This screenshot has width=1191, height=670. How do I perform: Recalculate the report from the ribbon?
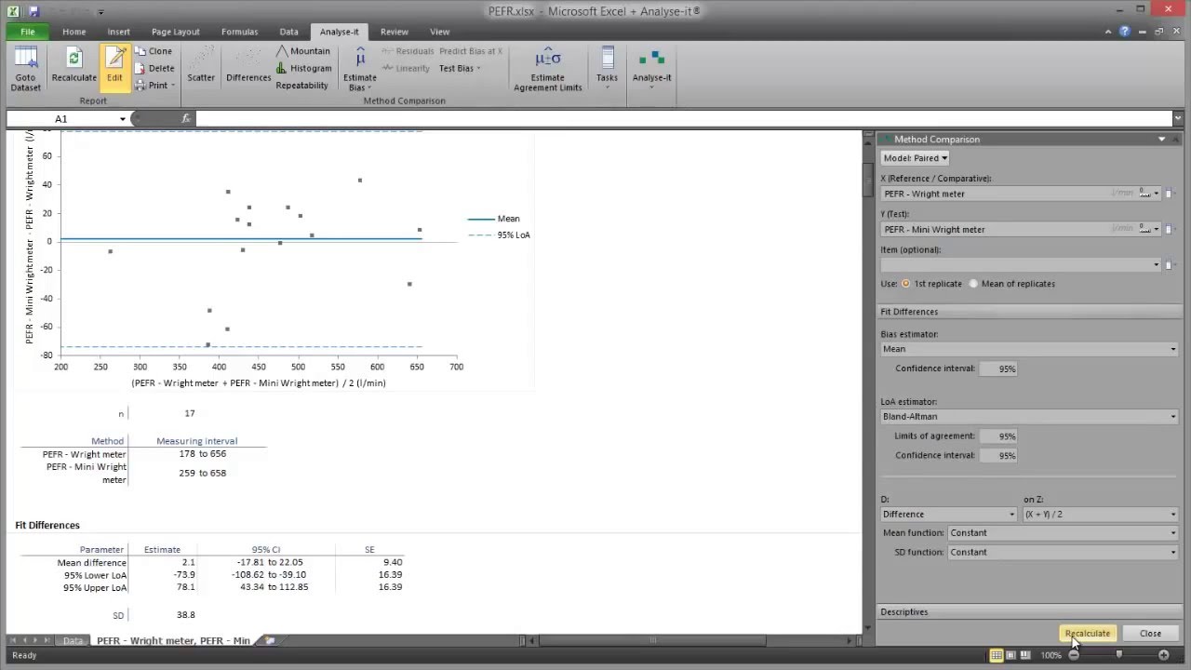pyautogui.click(x=74, y=67)
